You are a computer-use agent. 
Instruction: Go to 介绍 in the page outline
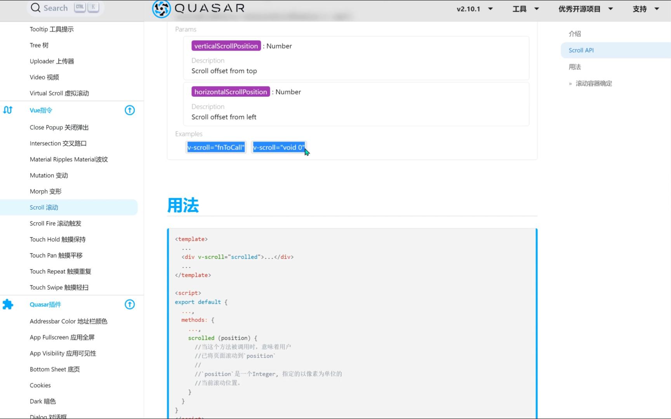pyautogui.click(x=575, y=34)
